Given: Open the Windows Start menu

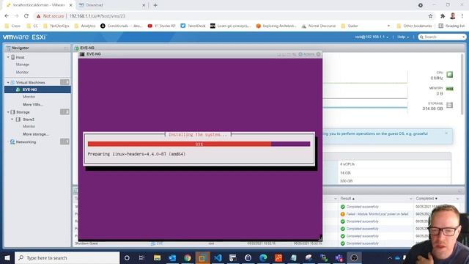Looking at the screenshot, I should click(7, 257).
